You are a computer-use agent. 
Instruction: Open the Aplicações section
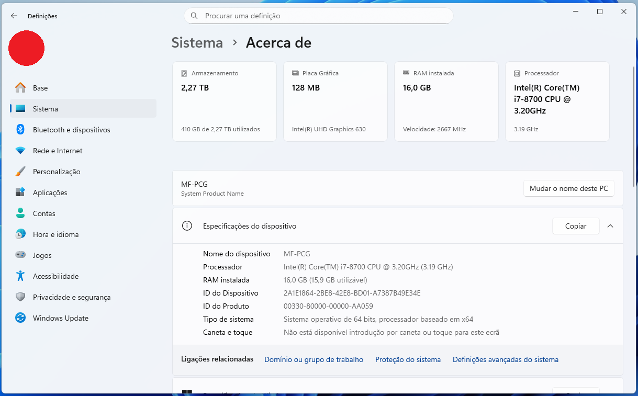83,193
